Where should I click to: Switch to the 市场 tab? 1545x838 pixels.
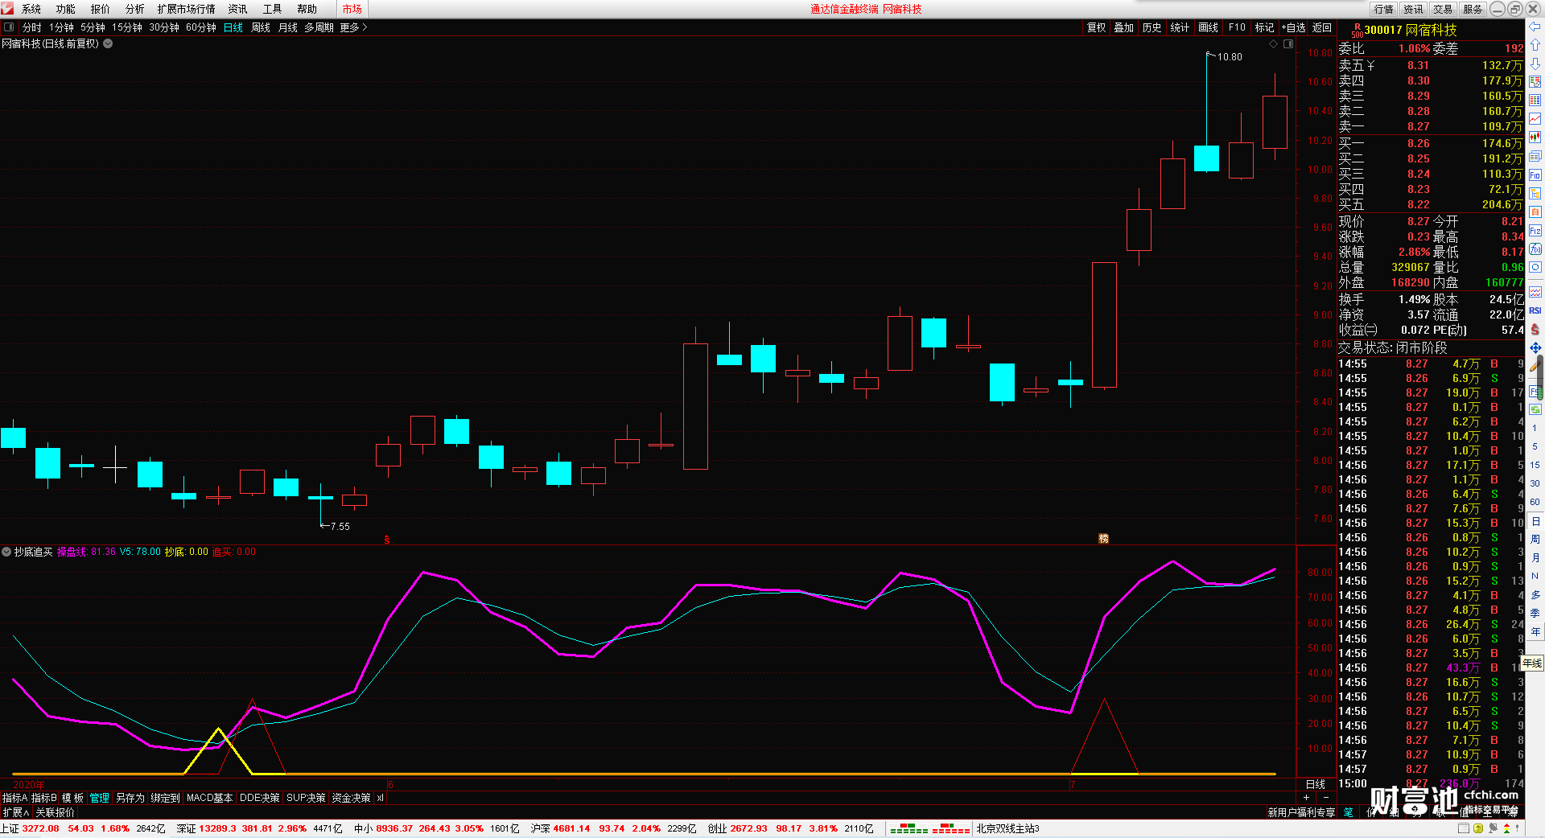[352, 9]
